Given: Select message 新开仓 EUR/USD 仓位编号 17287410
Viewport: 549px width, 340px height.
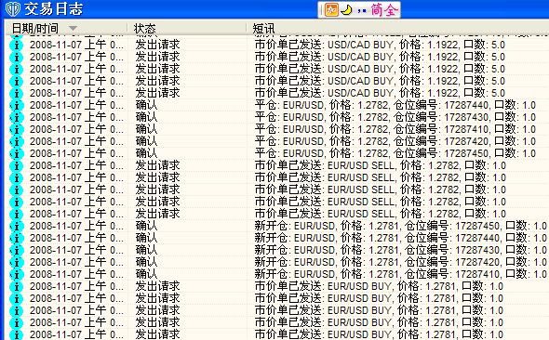Looking at the screenshot, I should point(401,274).
